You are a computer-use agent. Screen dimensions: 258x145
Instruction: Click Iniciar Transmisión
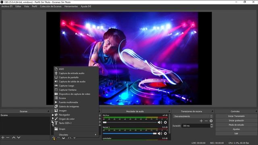[236, 116]
